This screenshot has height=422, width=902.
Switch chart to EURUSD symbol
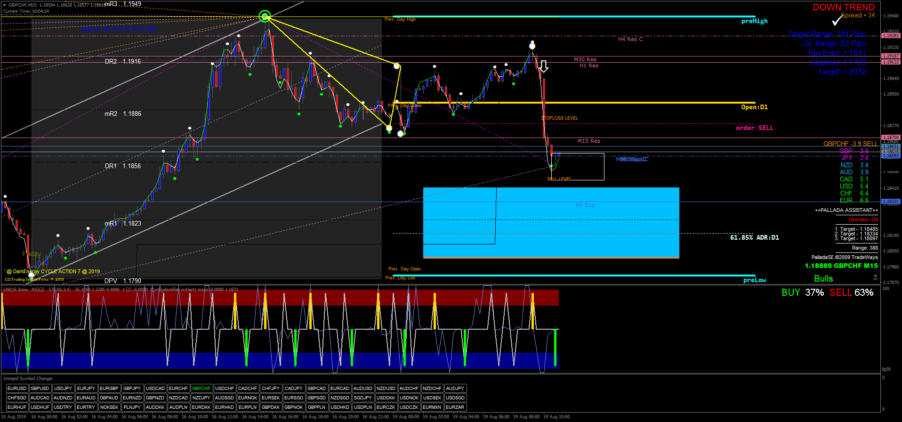17,389
